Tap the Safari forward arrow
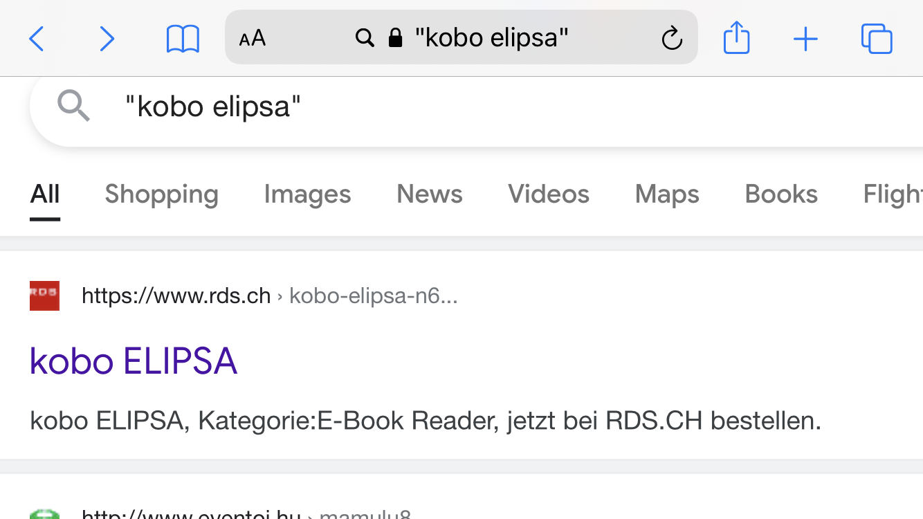 point(107,39)
